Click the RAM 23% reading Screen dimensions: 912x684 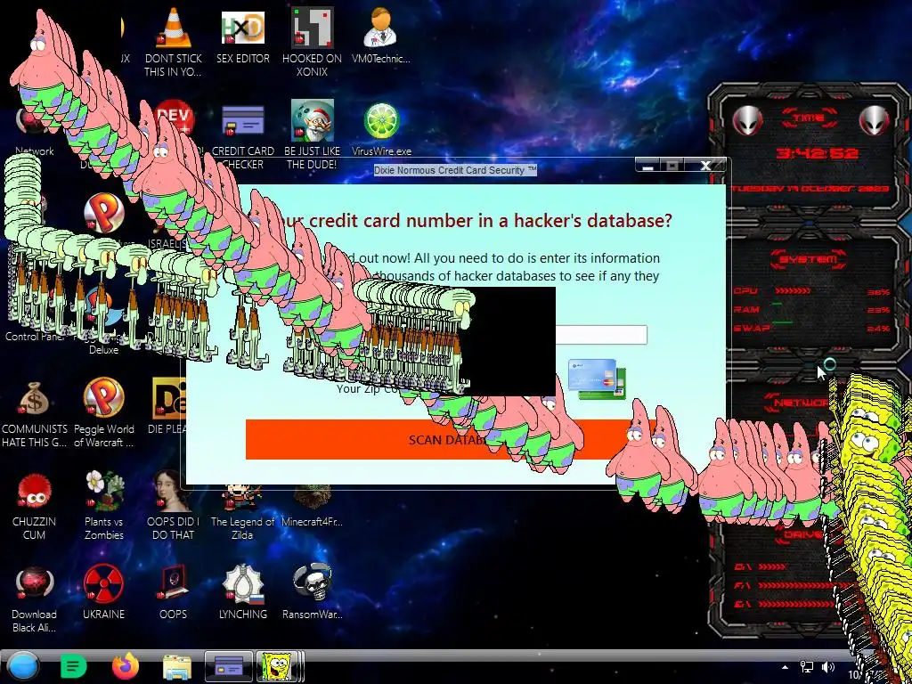pos(877,310)
